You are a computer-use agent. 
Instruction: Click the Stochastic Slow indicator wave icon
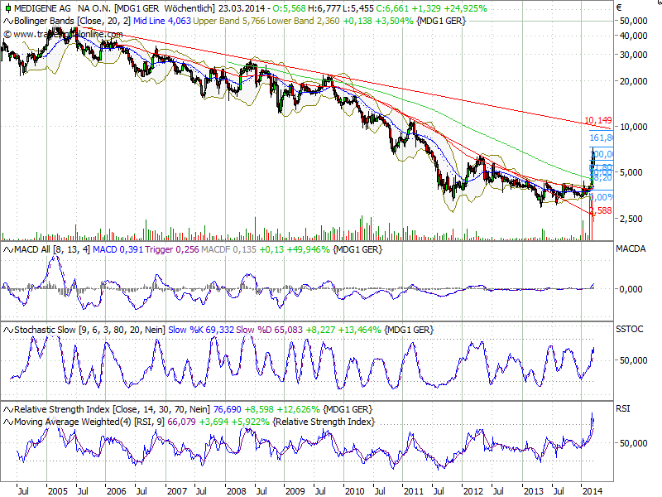tap(8, 330)
